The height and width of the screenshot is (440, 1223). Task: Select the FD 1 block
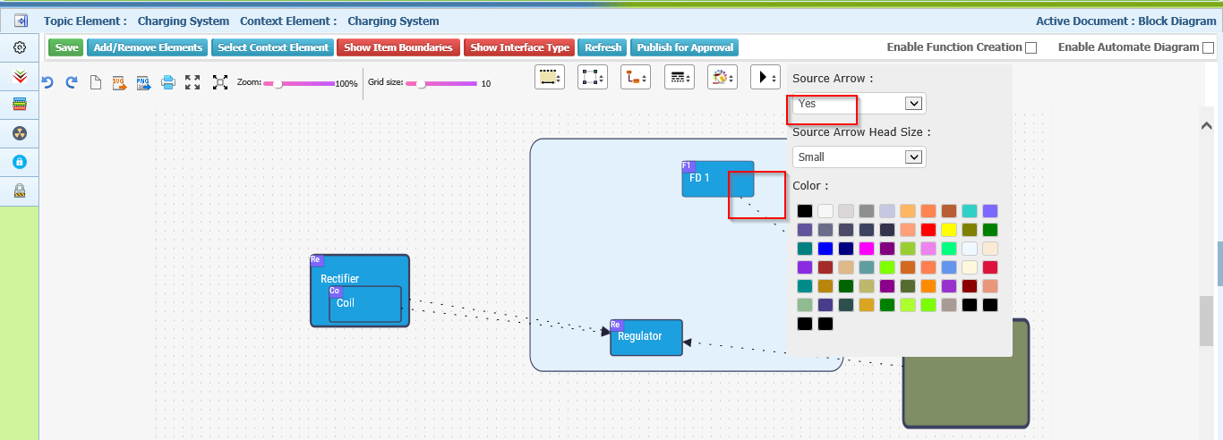pyautogui.click(x=718, y=179)
